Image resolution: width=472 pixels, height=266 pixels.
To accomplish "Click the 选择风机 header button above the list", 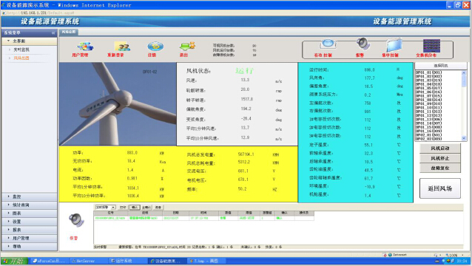I will [441, 66].
